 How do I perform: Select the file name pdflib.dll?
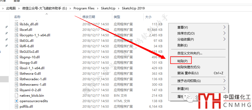26,106
